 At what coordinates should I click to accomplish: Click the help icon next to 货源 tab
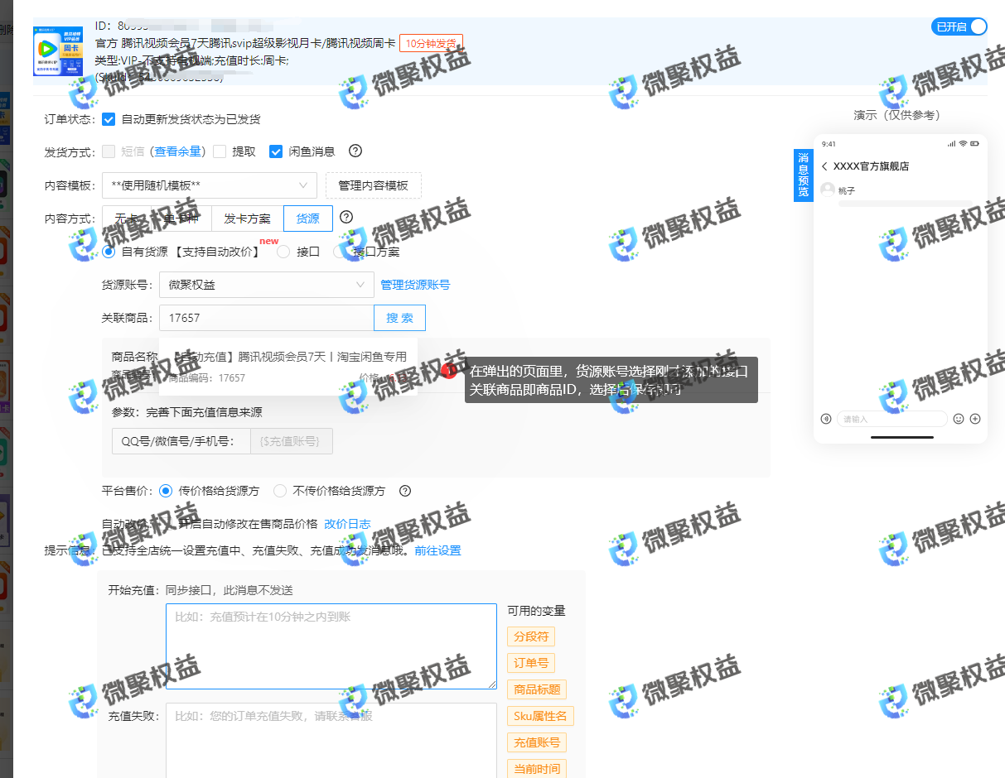[346, 217]
